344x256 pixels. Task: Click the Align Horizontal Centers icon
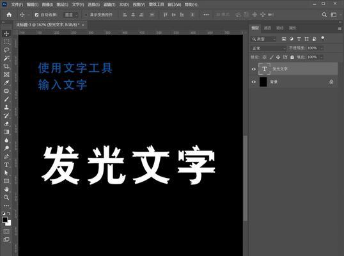point(133,15)
